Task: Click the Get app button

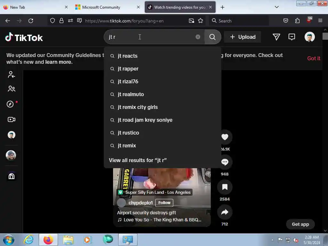Action: (300, 224)
